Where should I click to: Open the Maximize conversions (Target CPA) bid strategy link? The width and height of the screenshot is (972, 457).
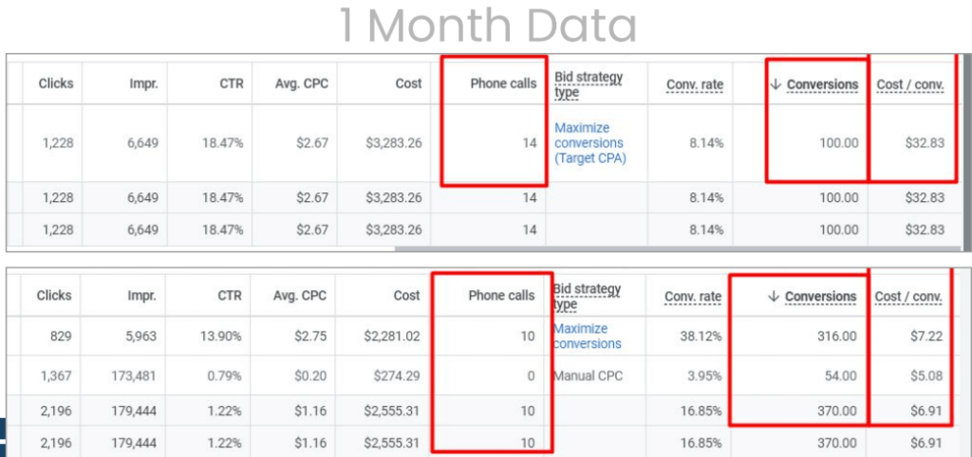tap(589, 143)
